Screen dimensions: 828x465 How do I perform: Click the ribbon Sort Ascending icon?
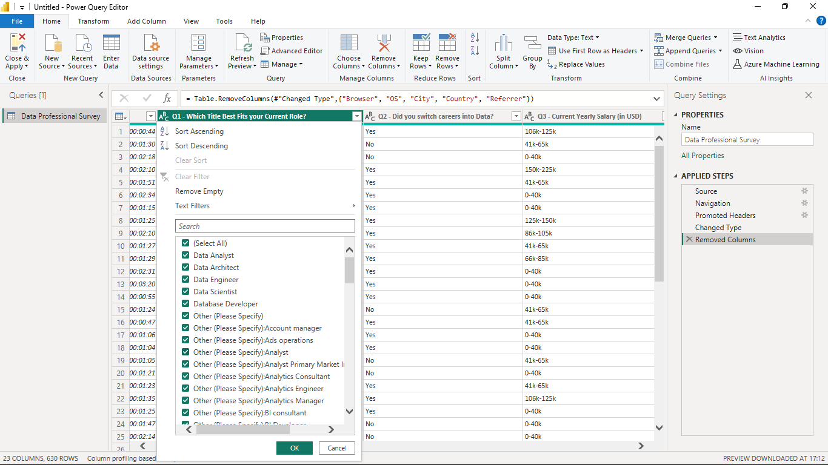(x=475, y=38)
